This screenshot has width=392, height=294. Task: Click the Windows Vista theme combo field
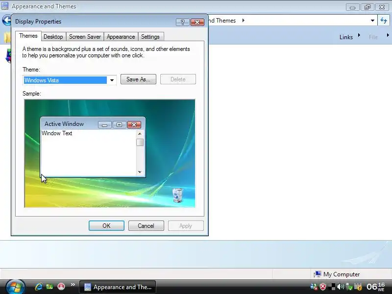(65, 80)
